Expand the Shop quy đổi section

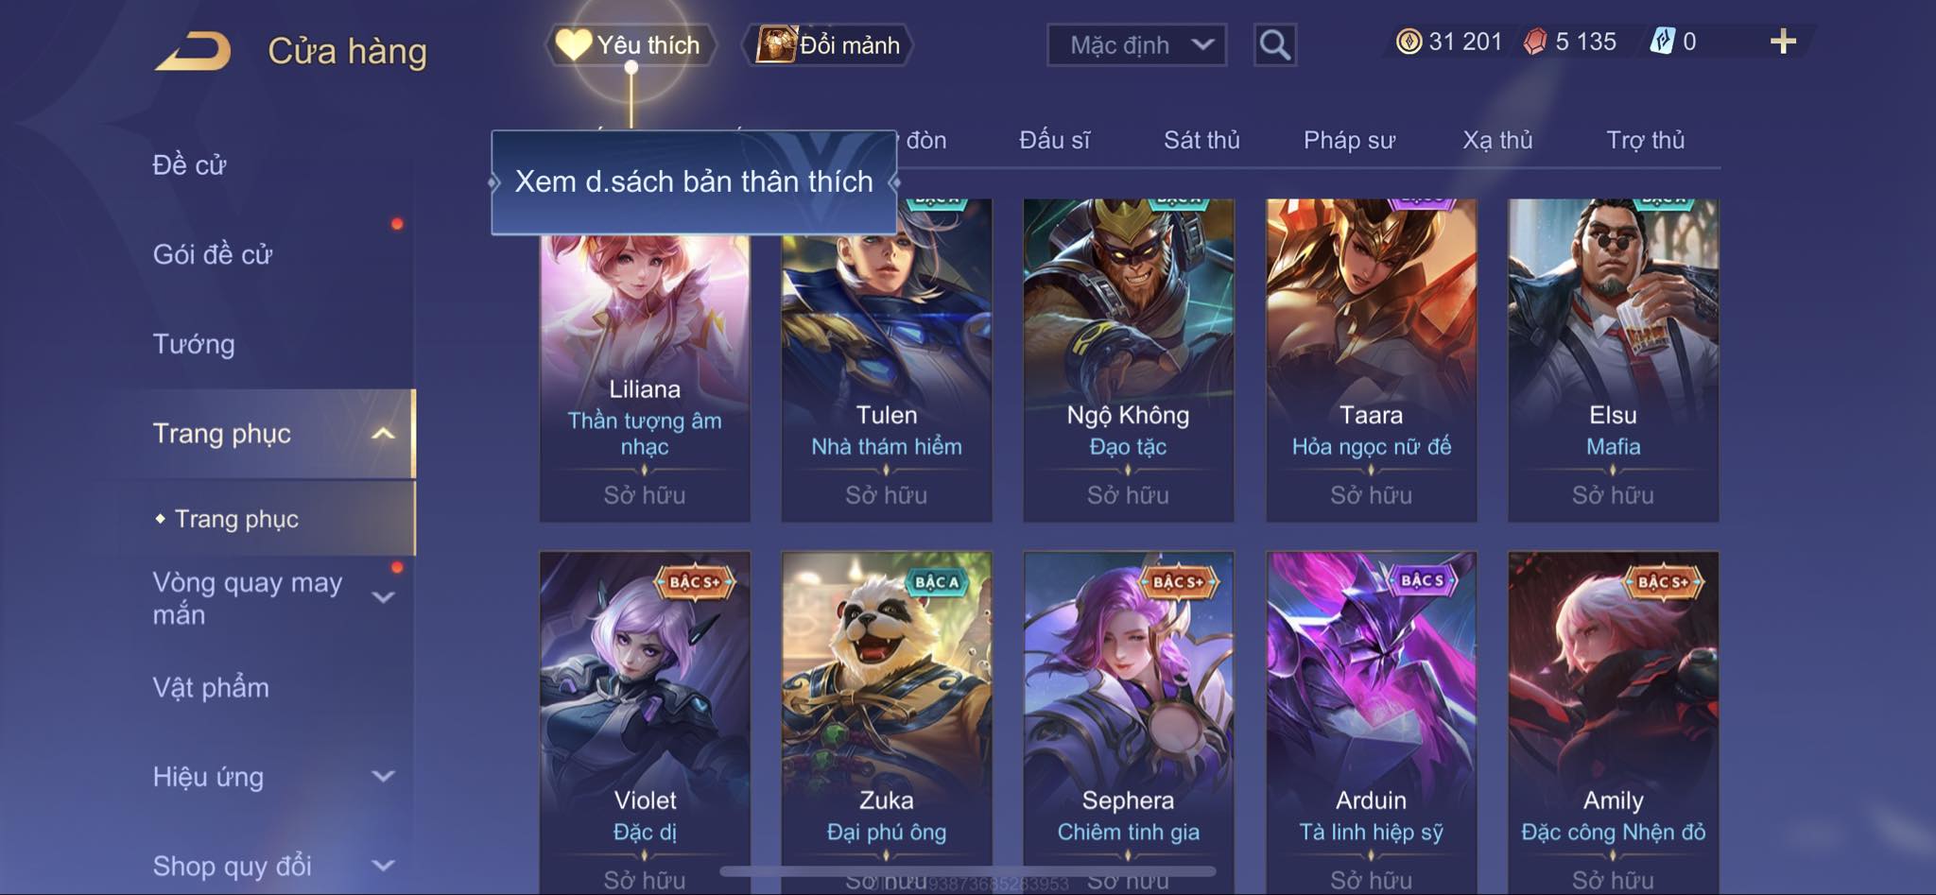click(x=383, y=866)
